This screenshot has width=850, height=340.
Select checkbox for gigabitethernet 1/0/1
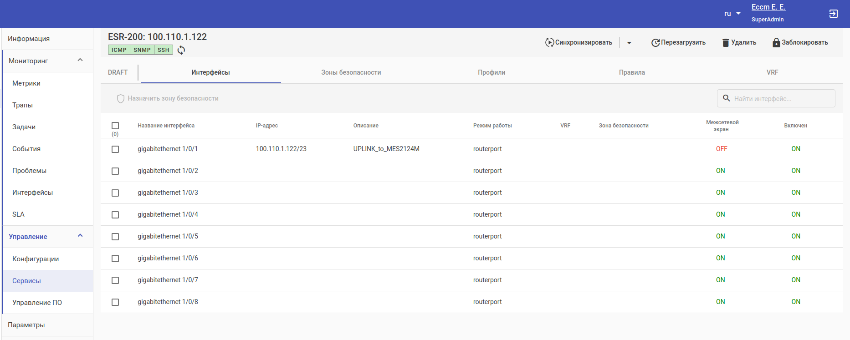[x=115, y=149]
